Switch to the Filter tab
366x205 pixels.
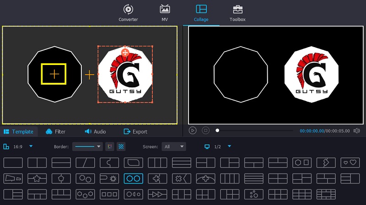pyautogui.click(x=56, y=132)
